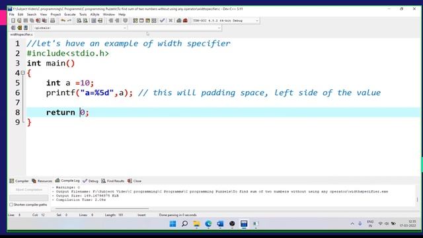Open the AStyle menu
Viewport: 423px width, 238px height.
(95, 15)
